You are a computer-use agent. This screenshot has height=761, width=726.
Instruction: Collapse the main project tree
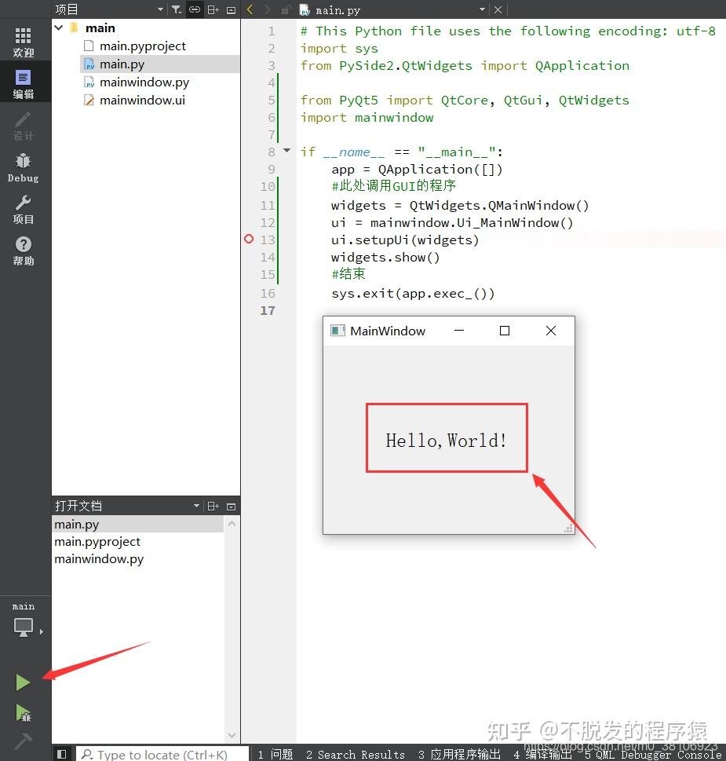click(58, 27)
